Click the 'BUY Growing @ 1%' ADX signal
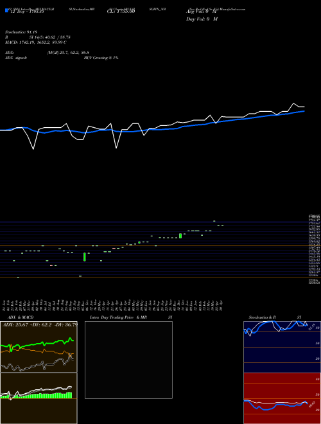 point(101,58)
